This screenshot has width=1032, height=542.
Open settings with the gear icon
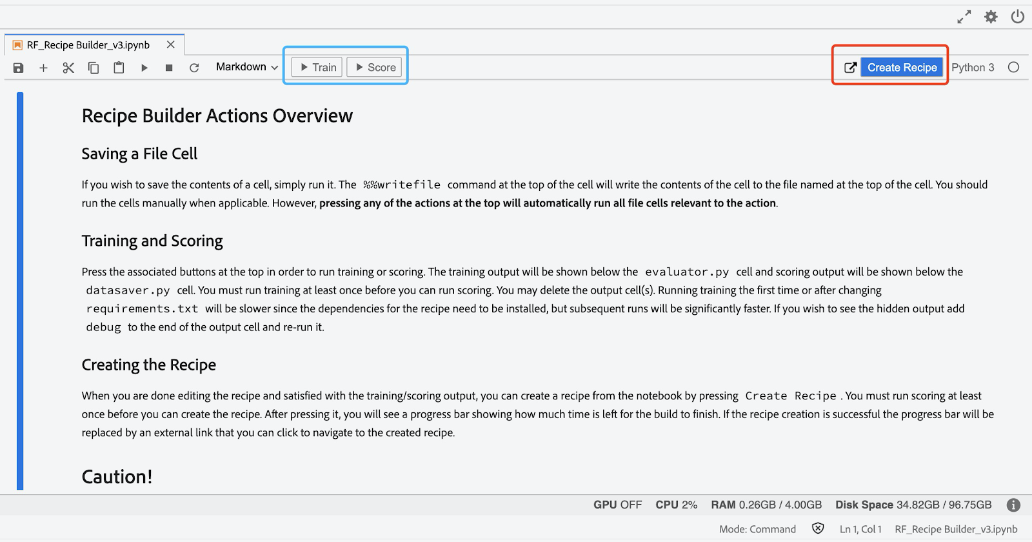[991, 17]
